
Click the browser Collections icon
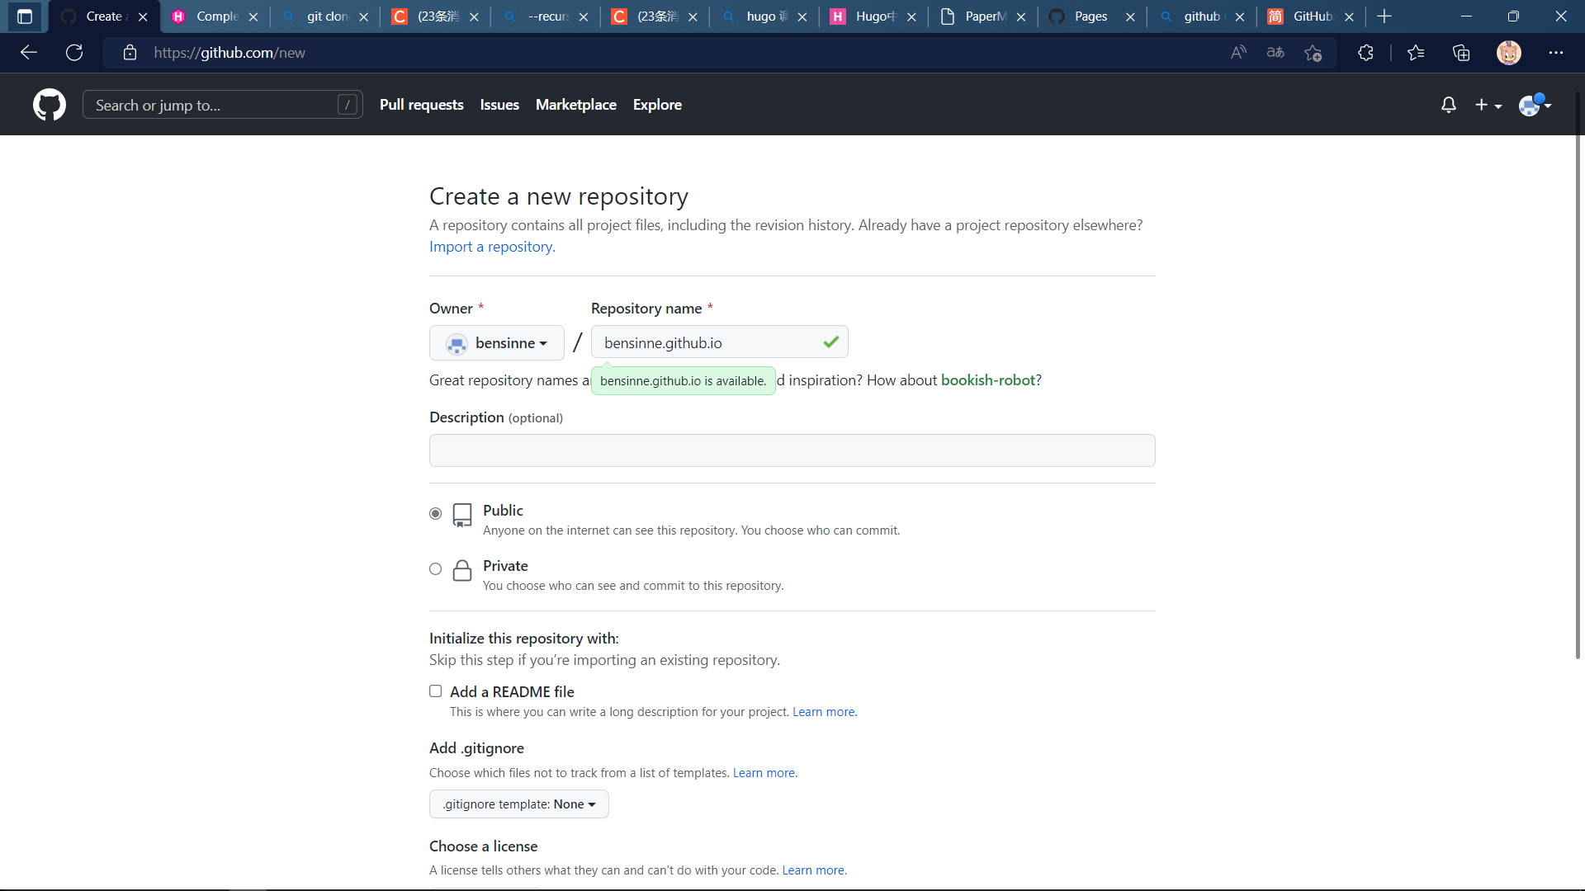point(1461,53)
